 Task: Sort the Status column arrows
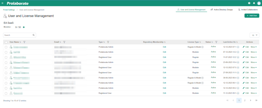pos(212,42)
